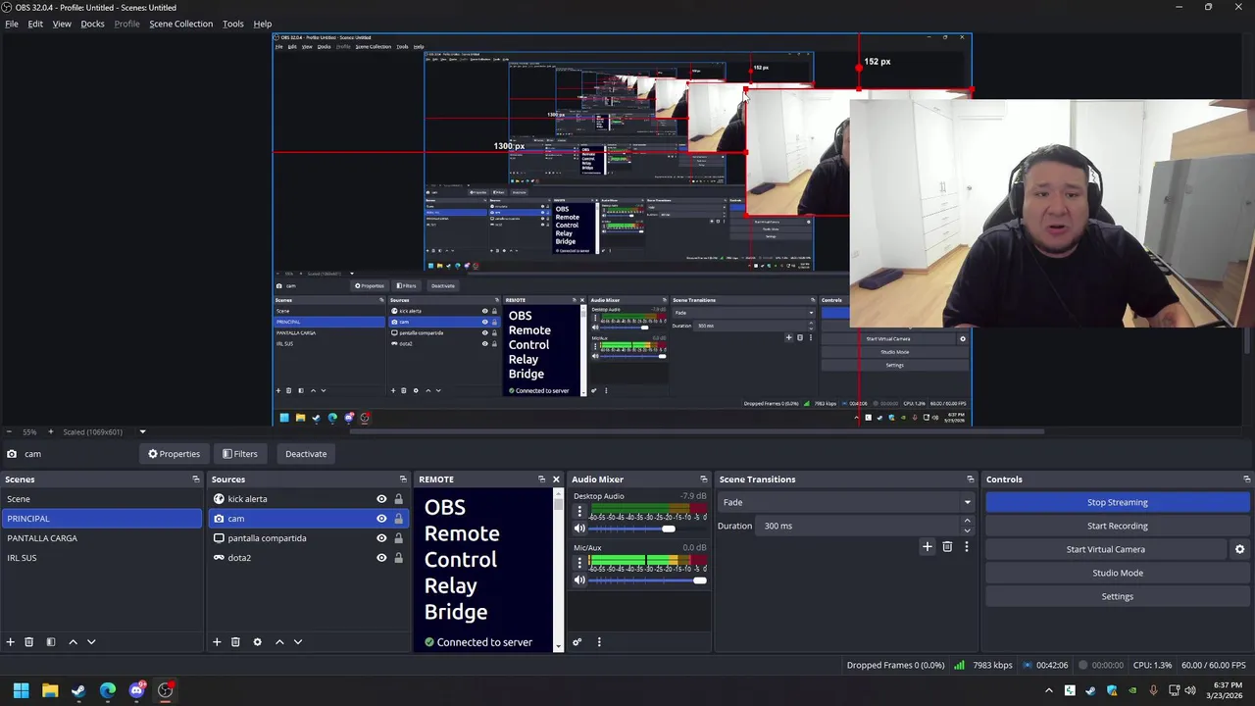Click Stop Streaming button
The width and height of the screenshot is (1255, 706).
click(x=1117, y=502)
